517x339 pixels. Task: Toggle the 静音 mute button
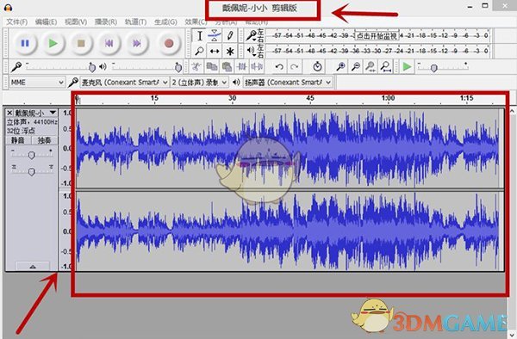tap(18, 140)
